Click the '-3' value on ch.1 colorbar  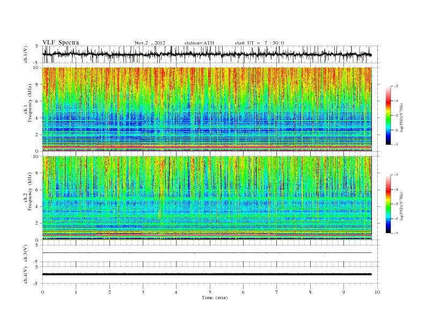pyautogui.click(x=395, y=86)
